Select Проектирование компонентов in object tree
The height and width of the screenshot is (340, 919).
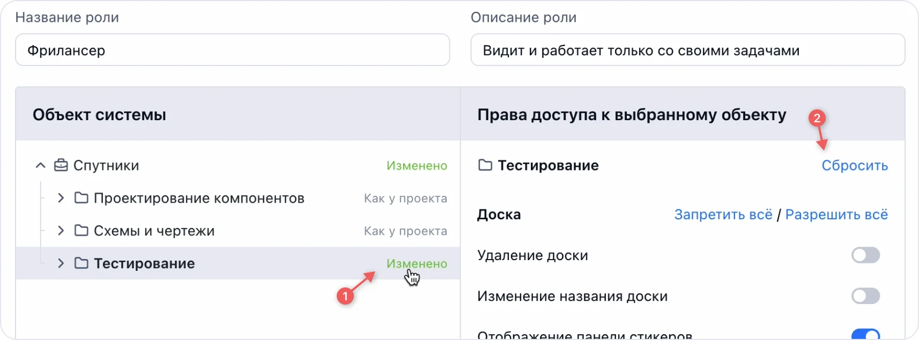(199, 198)
